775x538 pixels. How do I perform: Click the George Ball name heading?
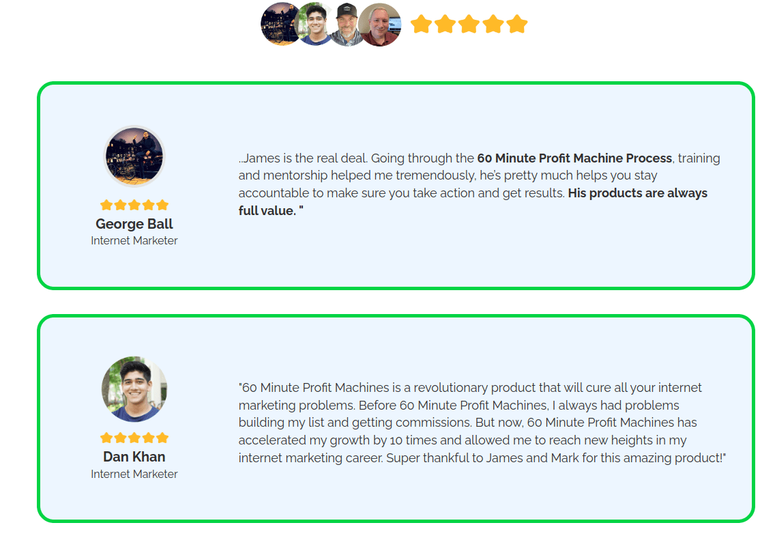[134, 224]
